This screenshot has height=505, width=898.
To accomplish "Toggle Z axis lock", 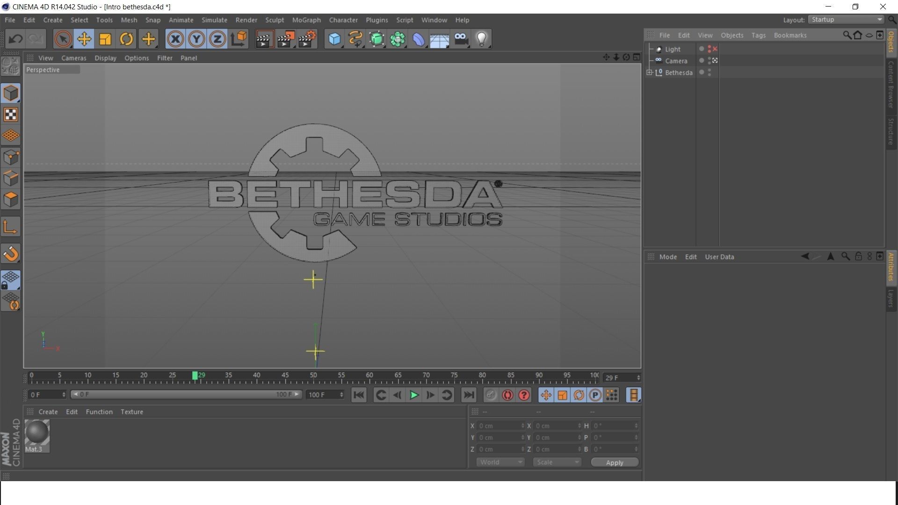I will tap(217, 39).
